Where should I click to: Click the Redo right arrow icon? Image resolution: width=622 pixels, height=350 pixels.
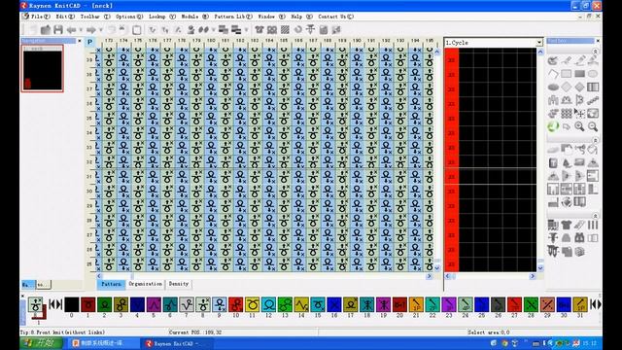pyautogui.click(x=91, y=30)
